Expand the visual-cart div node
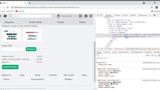Screen dimensions: 160x90 pyautogui.click(x=107, y=20)
